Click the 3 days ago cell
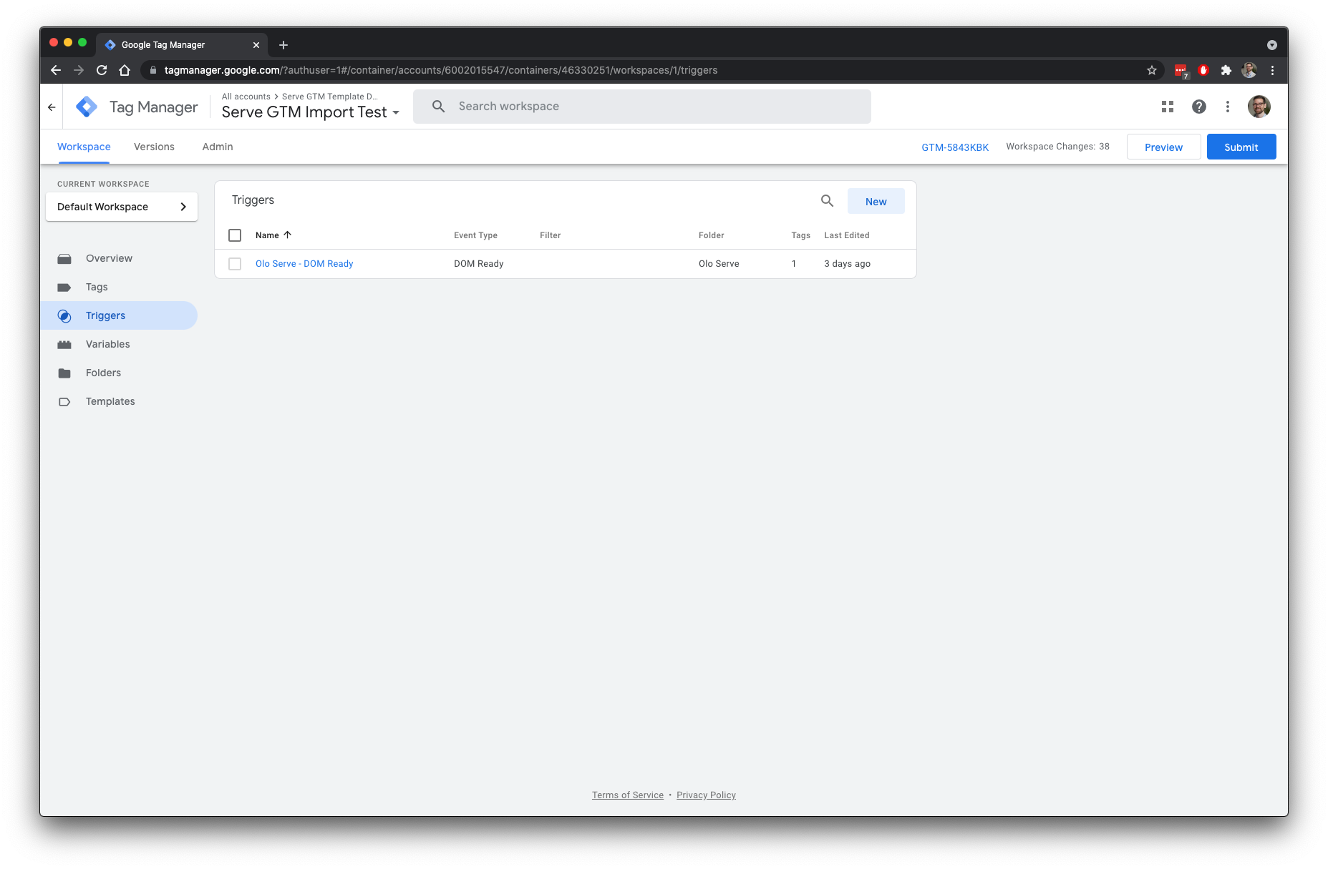Viewport: 1328px width, 869px height. [848, 264]
